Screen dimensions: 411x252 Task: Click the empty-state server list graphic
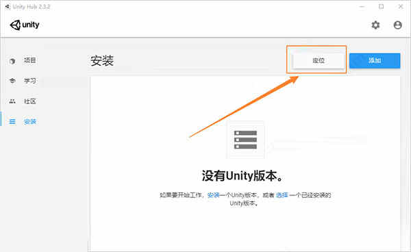tap(245, 140)
